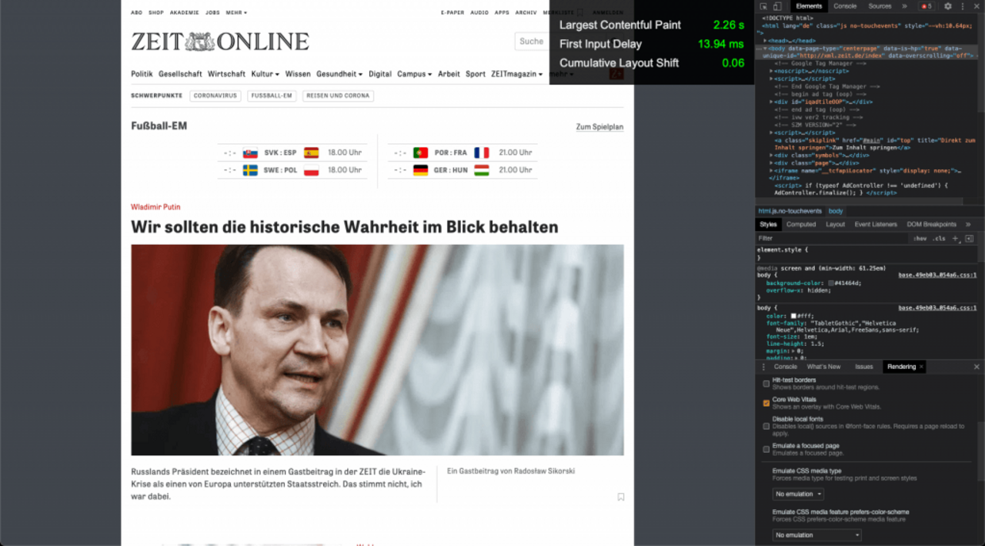Image resolution: width=985 pixels, height=546 pixels.
Task: Switch to the Computed styles tab
Action: 800,224
